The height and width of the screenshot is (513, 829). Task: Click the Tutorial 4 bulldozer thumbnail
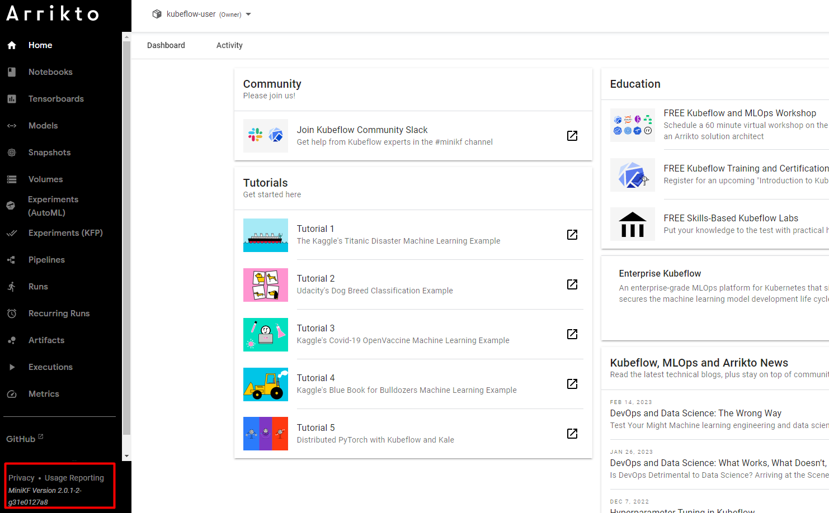266,384
